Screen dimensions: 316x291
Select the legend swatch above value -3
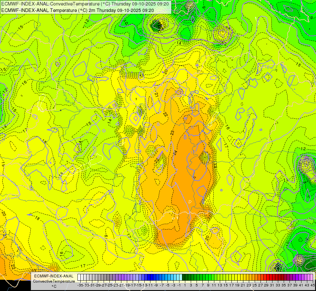coord(172,277)
